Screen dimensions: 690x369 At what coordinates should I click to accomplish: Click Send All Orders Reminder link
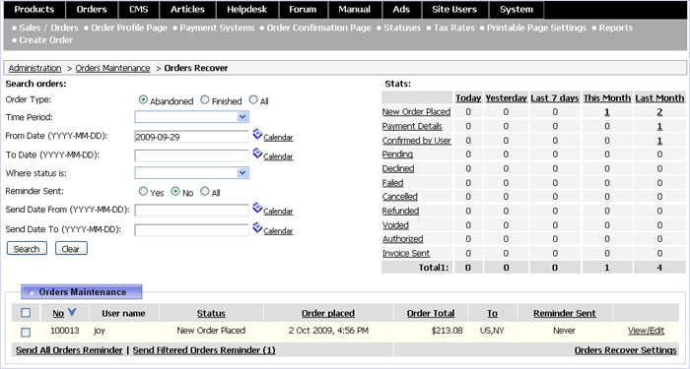pyautogui.click(x=69, y=350)
